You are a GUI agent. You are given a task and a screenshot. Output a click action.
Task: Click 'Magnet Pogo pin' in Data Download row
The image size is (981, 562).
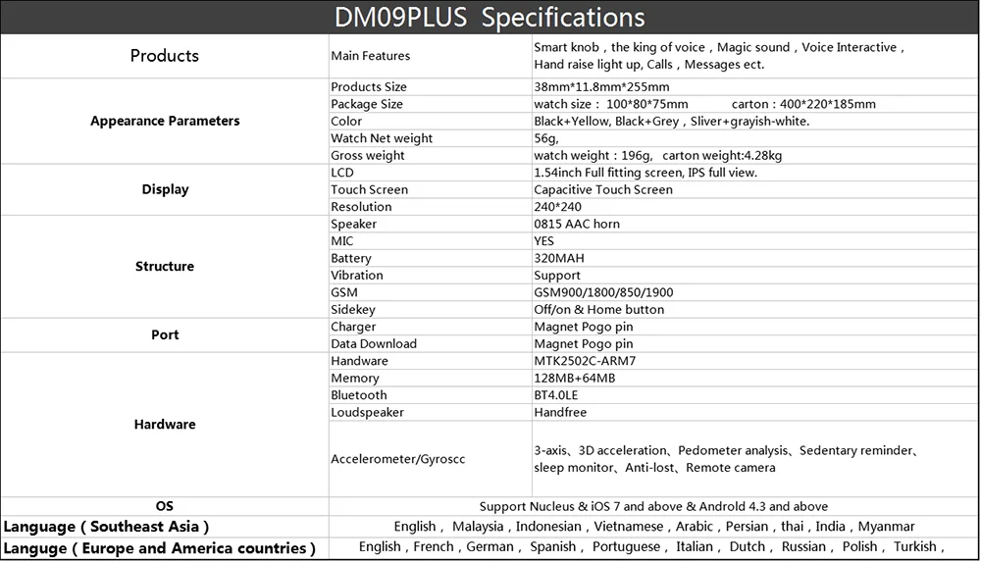coord(583,343)
